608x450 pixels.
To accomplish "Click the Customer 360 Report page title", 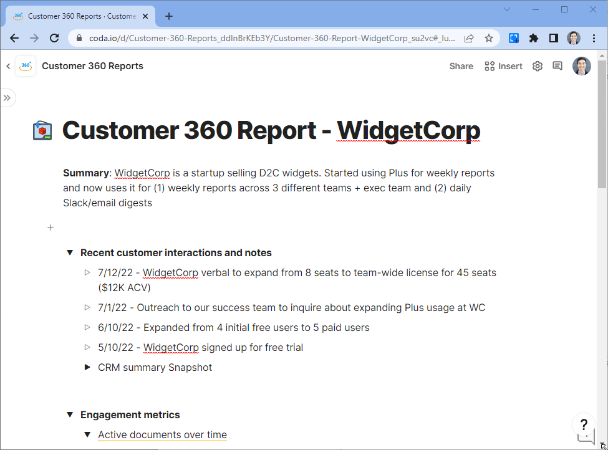I will click(271, 130).
